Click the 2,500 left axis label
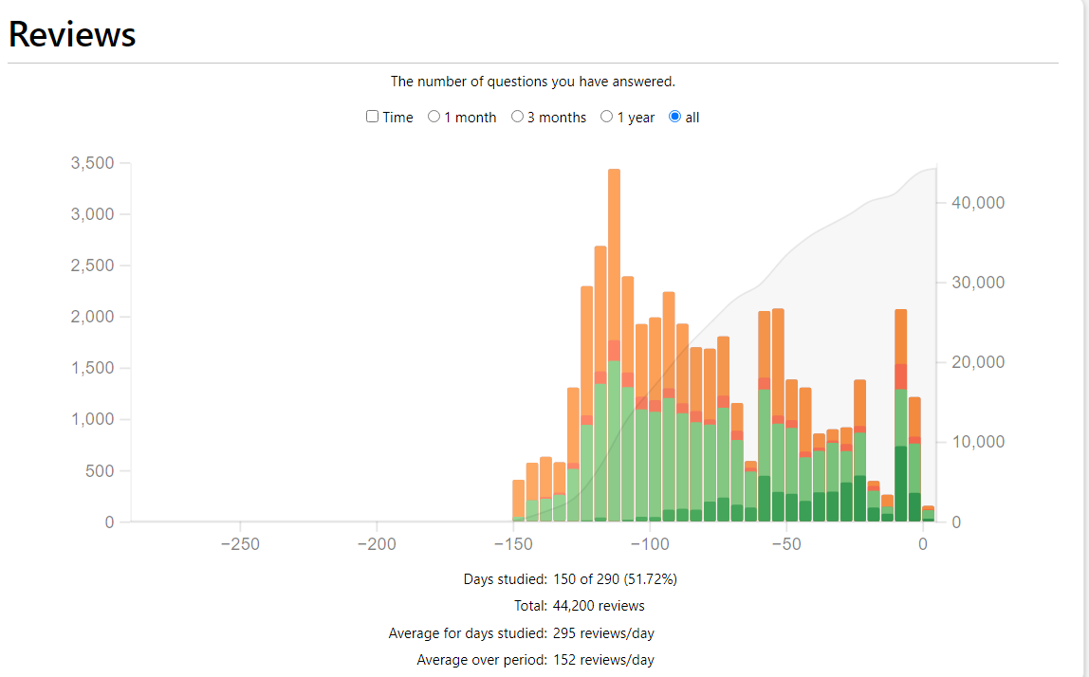The image size is (1089, 677). [92, 265]
